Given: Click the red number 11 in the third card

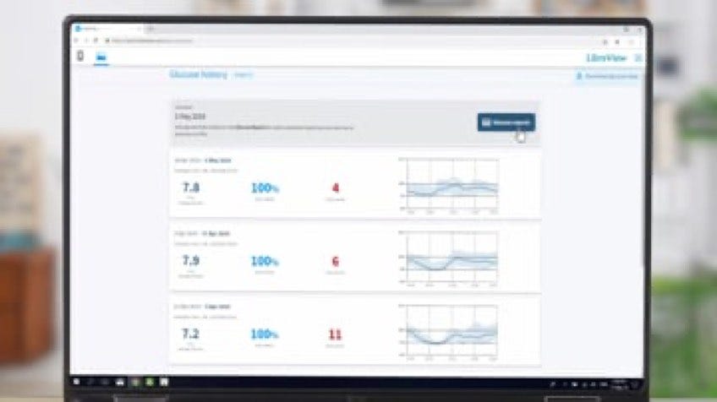Looking at the screenshot, I should pyautogui.click(x=335, y=334).
